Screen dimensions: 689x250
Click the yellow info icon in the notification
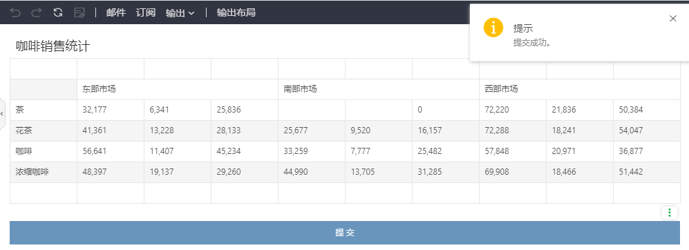coord(493,28)
